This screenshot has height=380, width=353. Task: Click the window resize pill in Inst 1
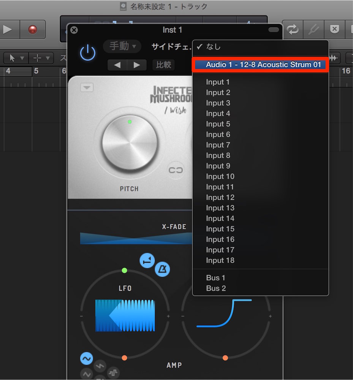pyautogui.click(x=274, y=30)
